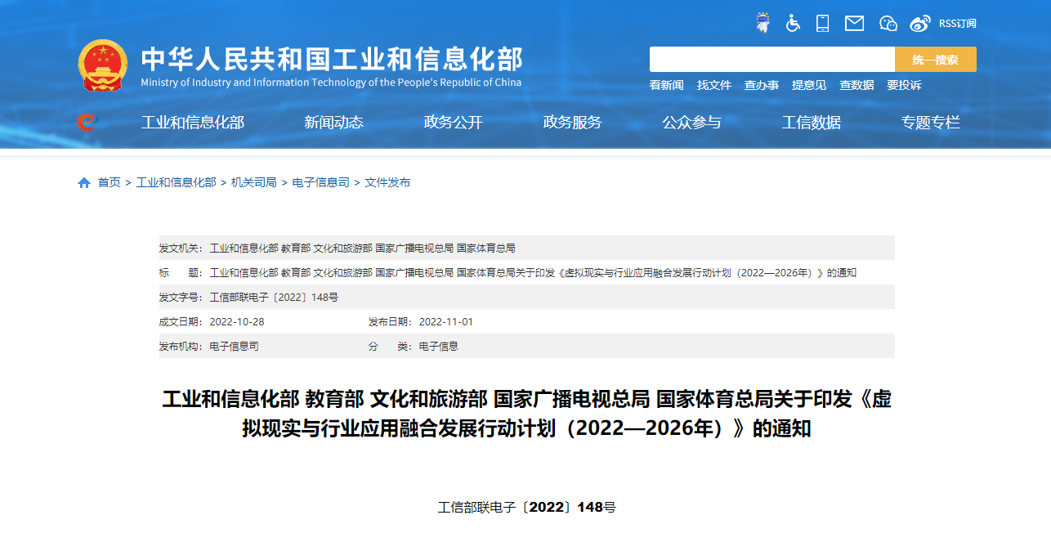This screenshot has width=1051, height=542.
Task: Open the 找文件 quick link
Action: (x=714, y=85)
